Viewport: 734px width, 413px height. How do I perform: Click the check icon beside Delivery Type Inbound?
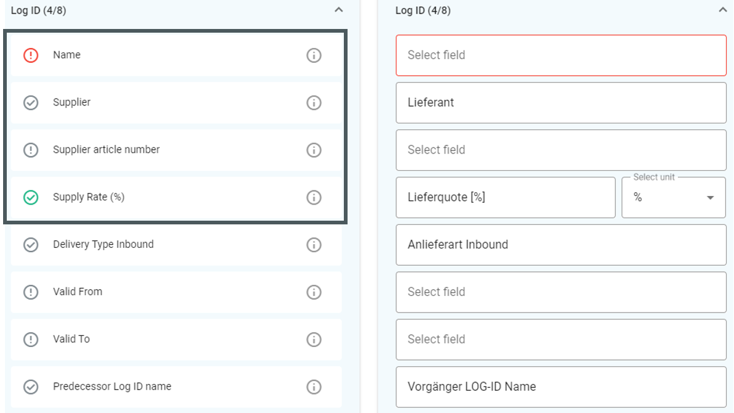click(31, 244)
